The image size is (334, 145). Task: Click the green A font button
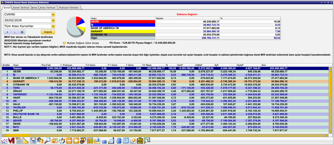(7, 32)
